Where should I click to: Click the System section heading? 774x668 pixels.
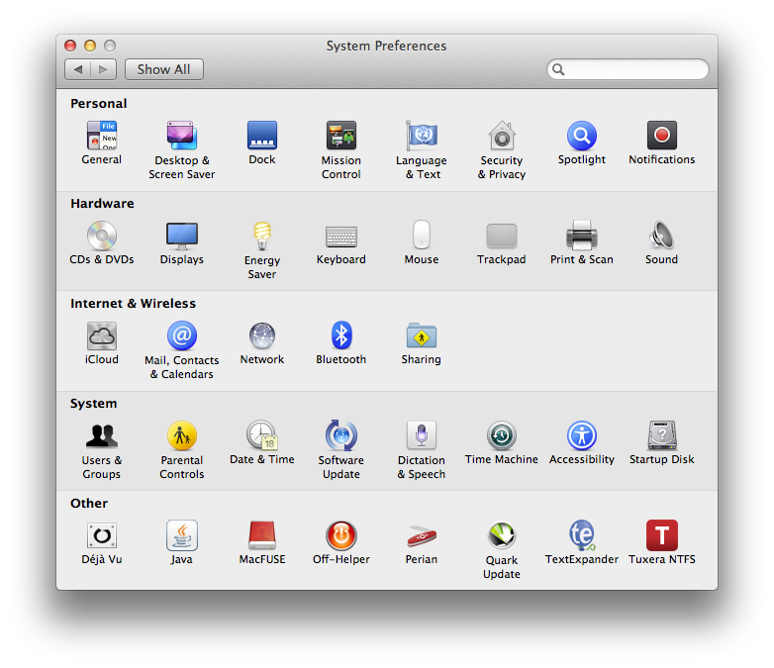(94, 404)
